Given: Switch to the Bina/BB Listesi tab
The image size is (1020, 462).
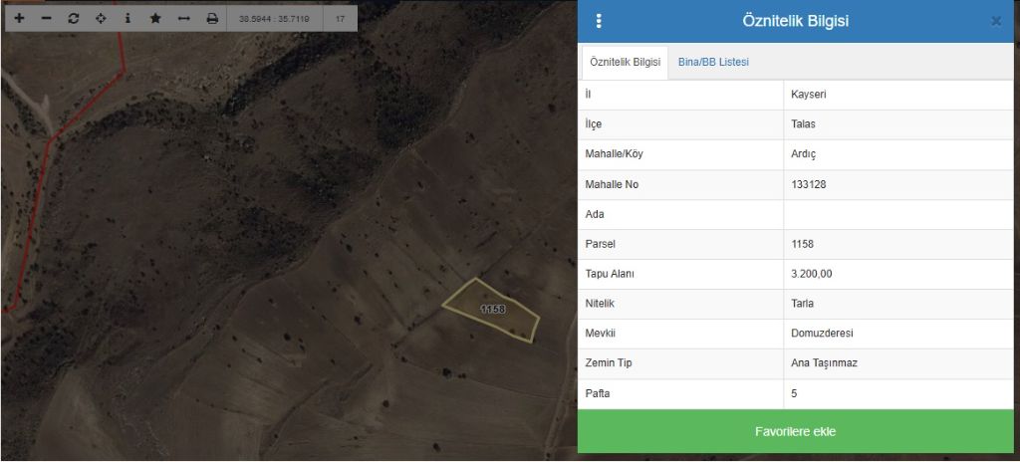Looking at the screenshot, I should coord(713,63).
